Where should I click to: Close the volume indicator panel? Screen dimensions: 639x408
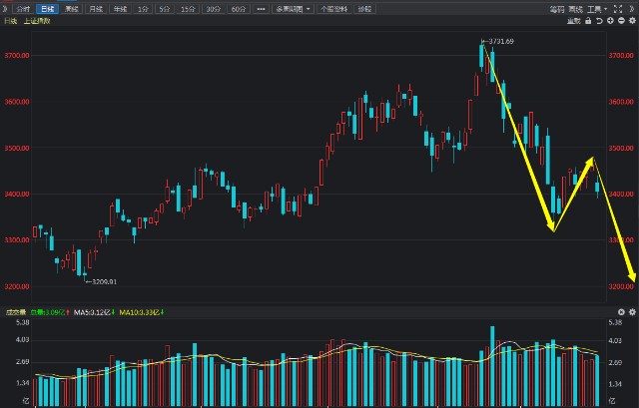click(621, 312)
